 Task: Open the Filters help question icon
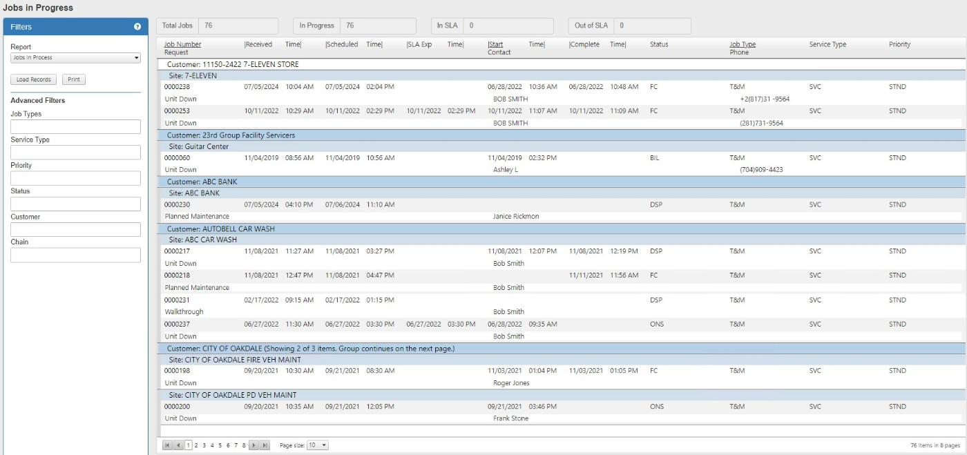tap(137, 27)
